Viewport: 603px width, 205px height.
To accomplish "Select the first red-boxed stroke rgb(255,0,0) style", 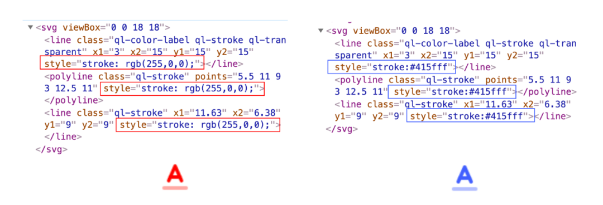I will (x=122, y=63).
